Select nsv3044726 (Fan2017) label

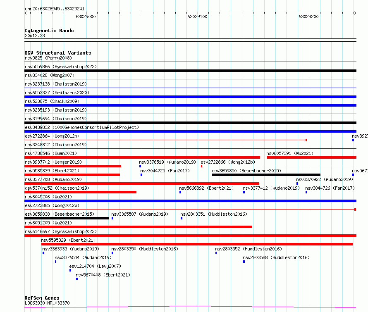pos(330,188)
